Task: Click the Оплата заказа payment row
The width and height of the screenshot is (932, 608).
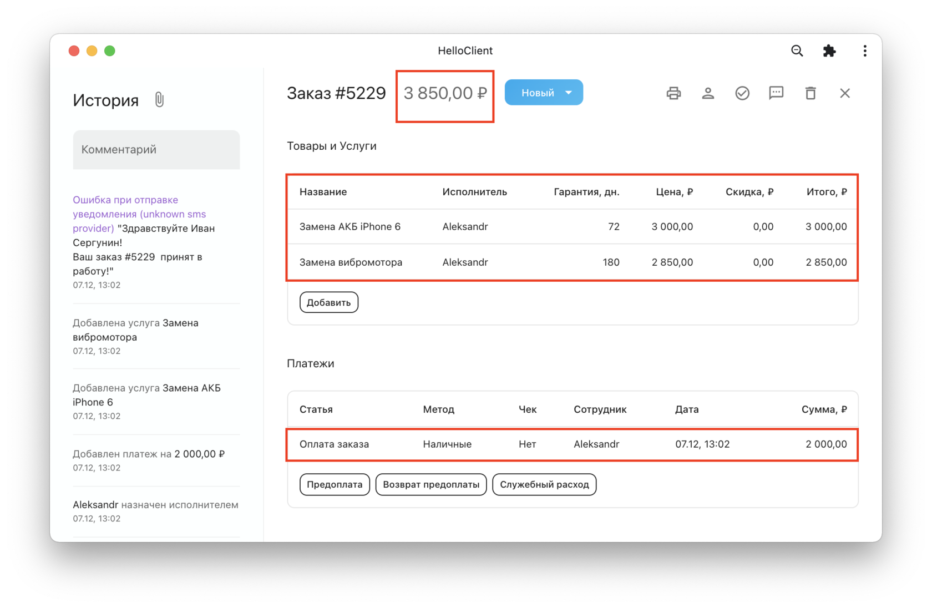Action: (573, 444)
